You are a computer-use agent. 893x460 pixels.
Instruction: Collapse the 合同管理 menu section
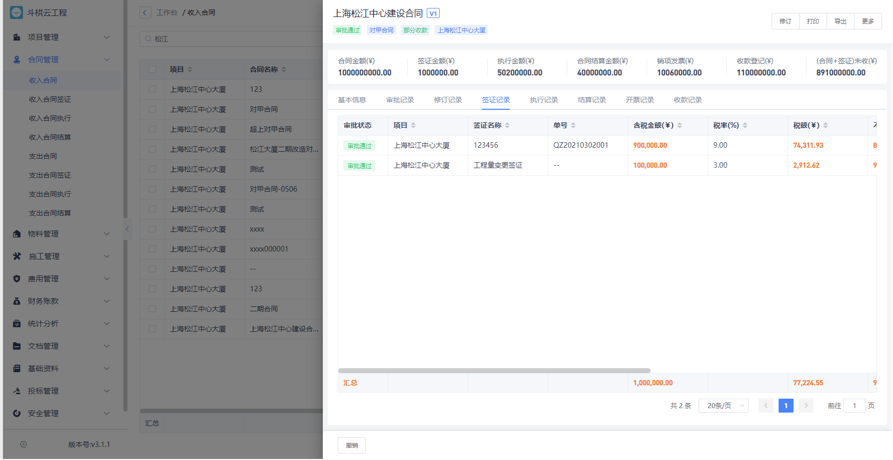coord(106,60)
